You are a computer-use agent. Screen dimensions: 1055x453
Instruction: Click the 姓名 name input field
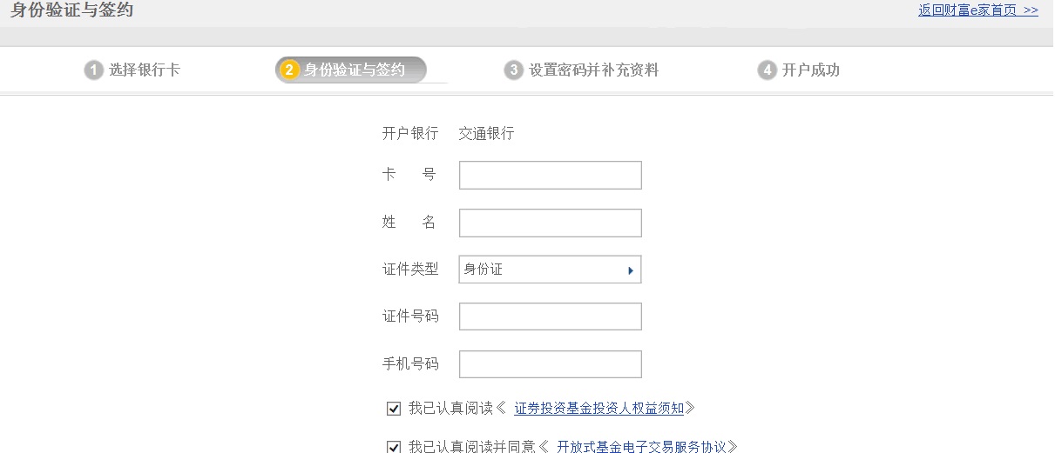[550, 223]
